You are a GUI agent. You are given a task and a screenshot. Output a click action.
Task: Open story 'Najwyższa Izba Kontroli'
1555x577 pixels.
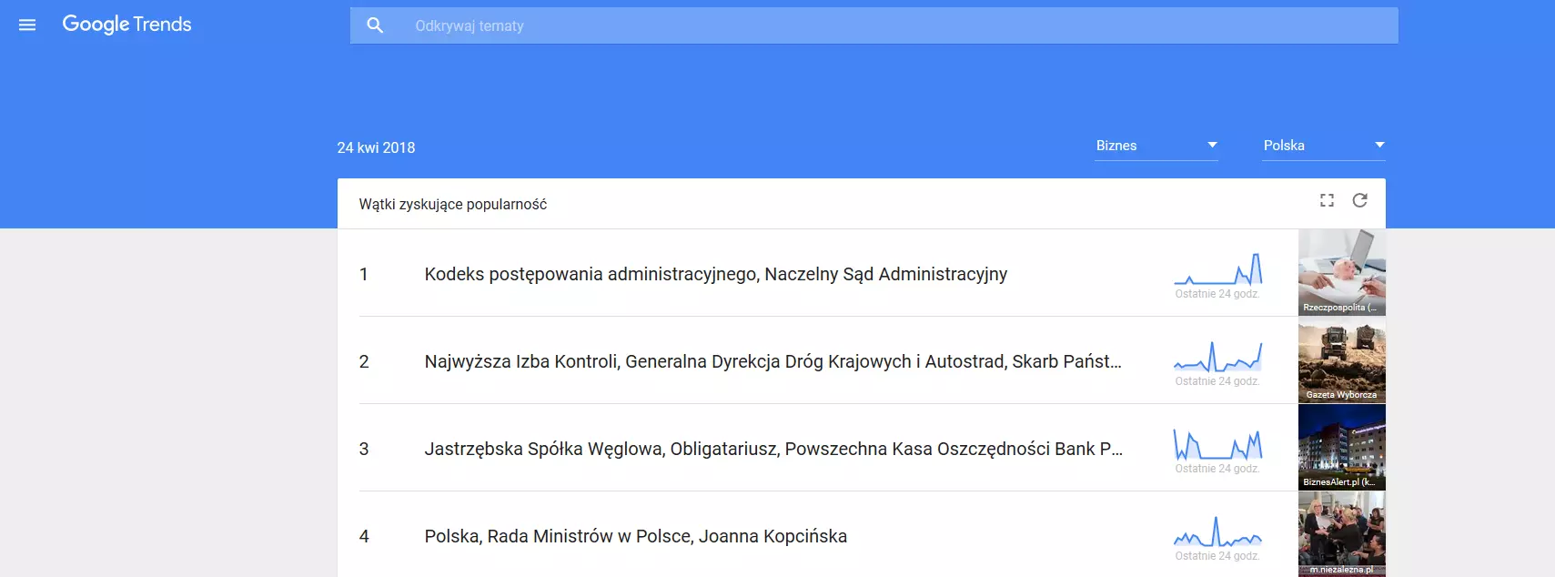[772, 361]
